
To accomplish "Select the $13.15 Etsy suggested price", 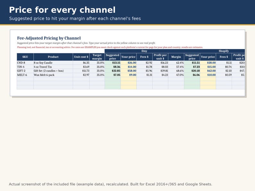I will pos(112,62).
